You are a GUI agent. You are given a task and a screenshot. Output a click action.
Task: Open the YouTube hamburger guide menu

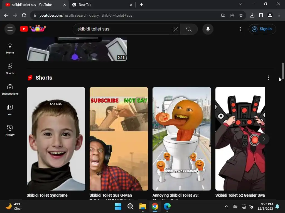click(10, 29)
